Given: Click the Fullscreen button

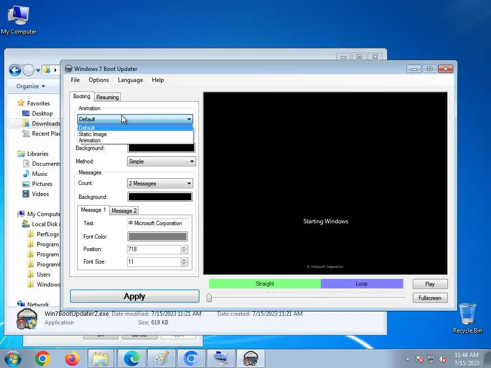Looking at the screenshot, I should [430, 298].
